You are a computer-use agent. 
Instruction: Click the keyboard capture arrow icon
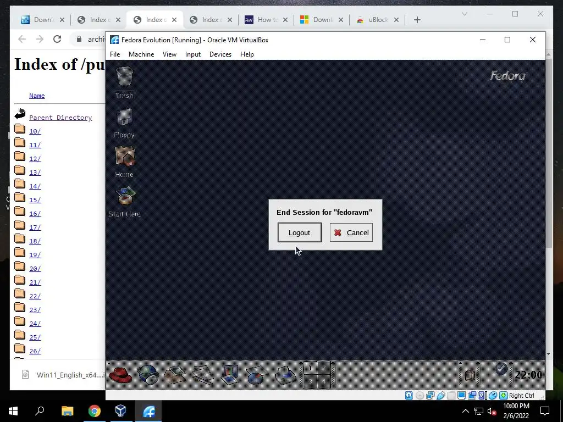click(x=504, y=396)
